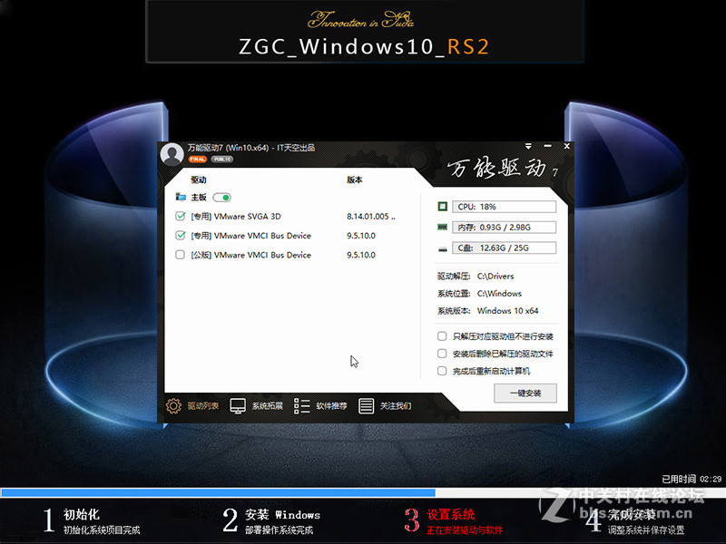Select the 系统拓展 monitor icon

tap(238, 404)
